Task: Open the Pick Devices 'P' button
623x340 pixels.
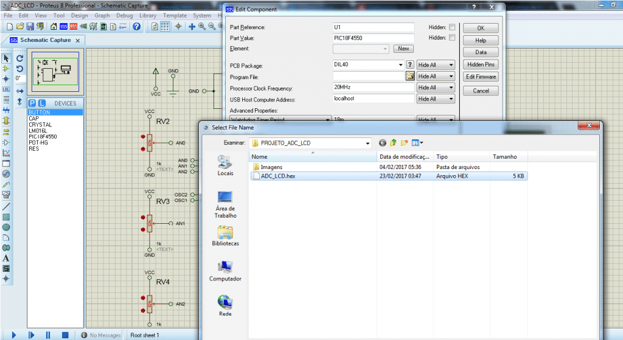Action: tap(33, 103)
